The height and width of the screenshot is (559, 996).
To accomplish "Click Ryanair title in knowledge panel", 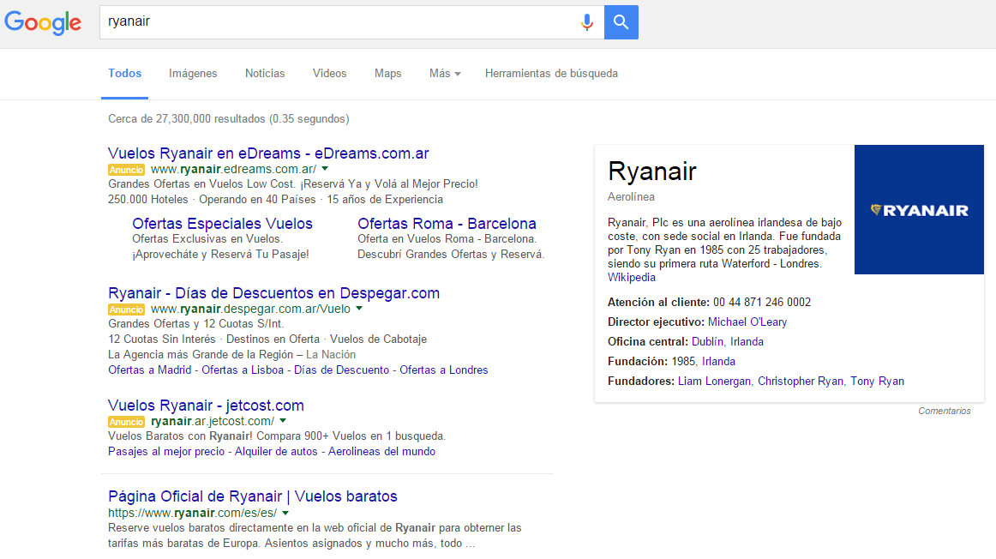I will (x=651, y=171).
